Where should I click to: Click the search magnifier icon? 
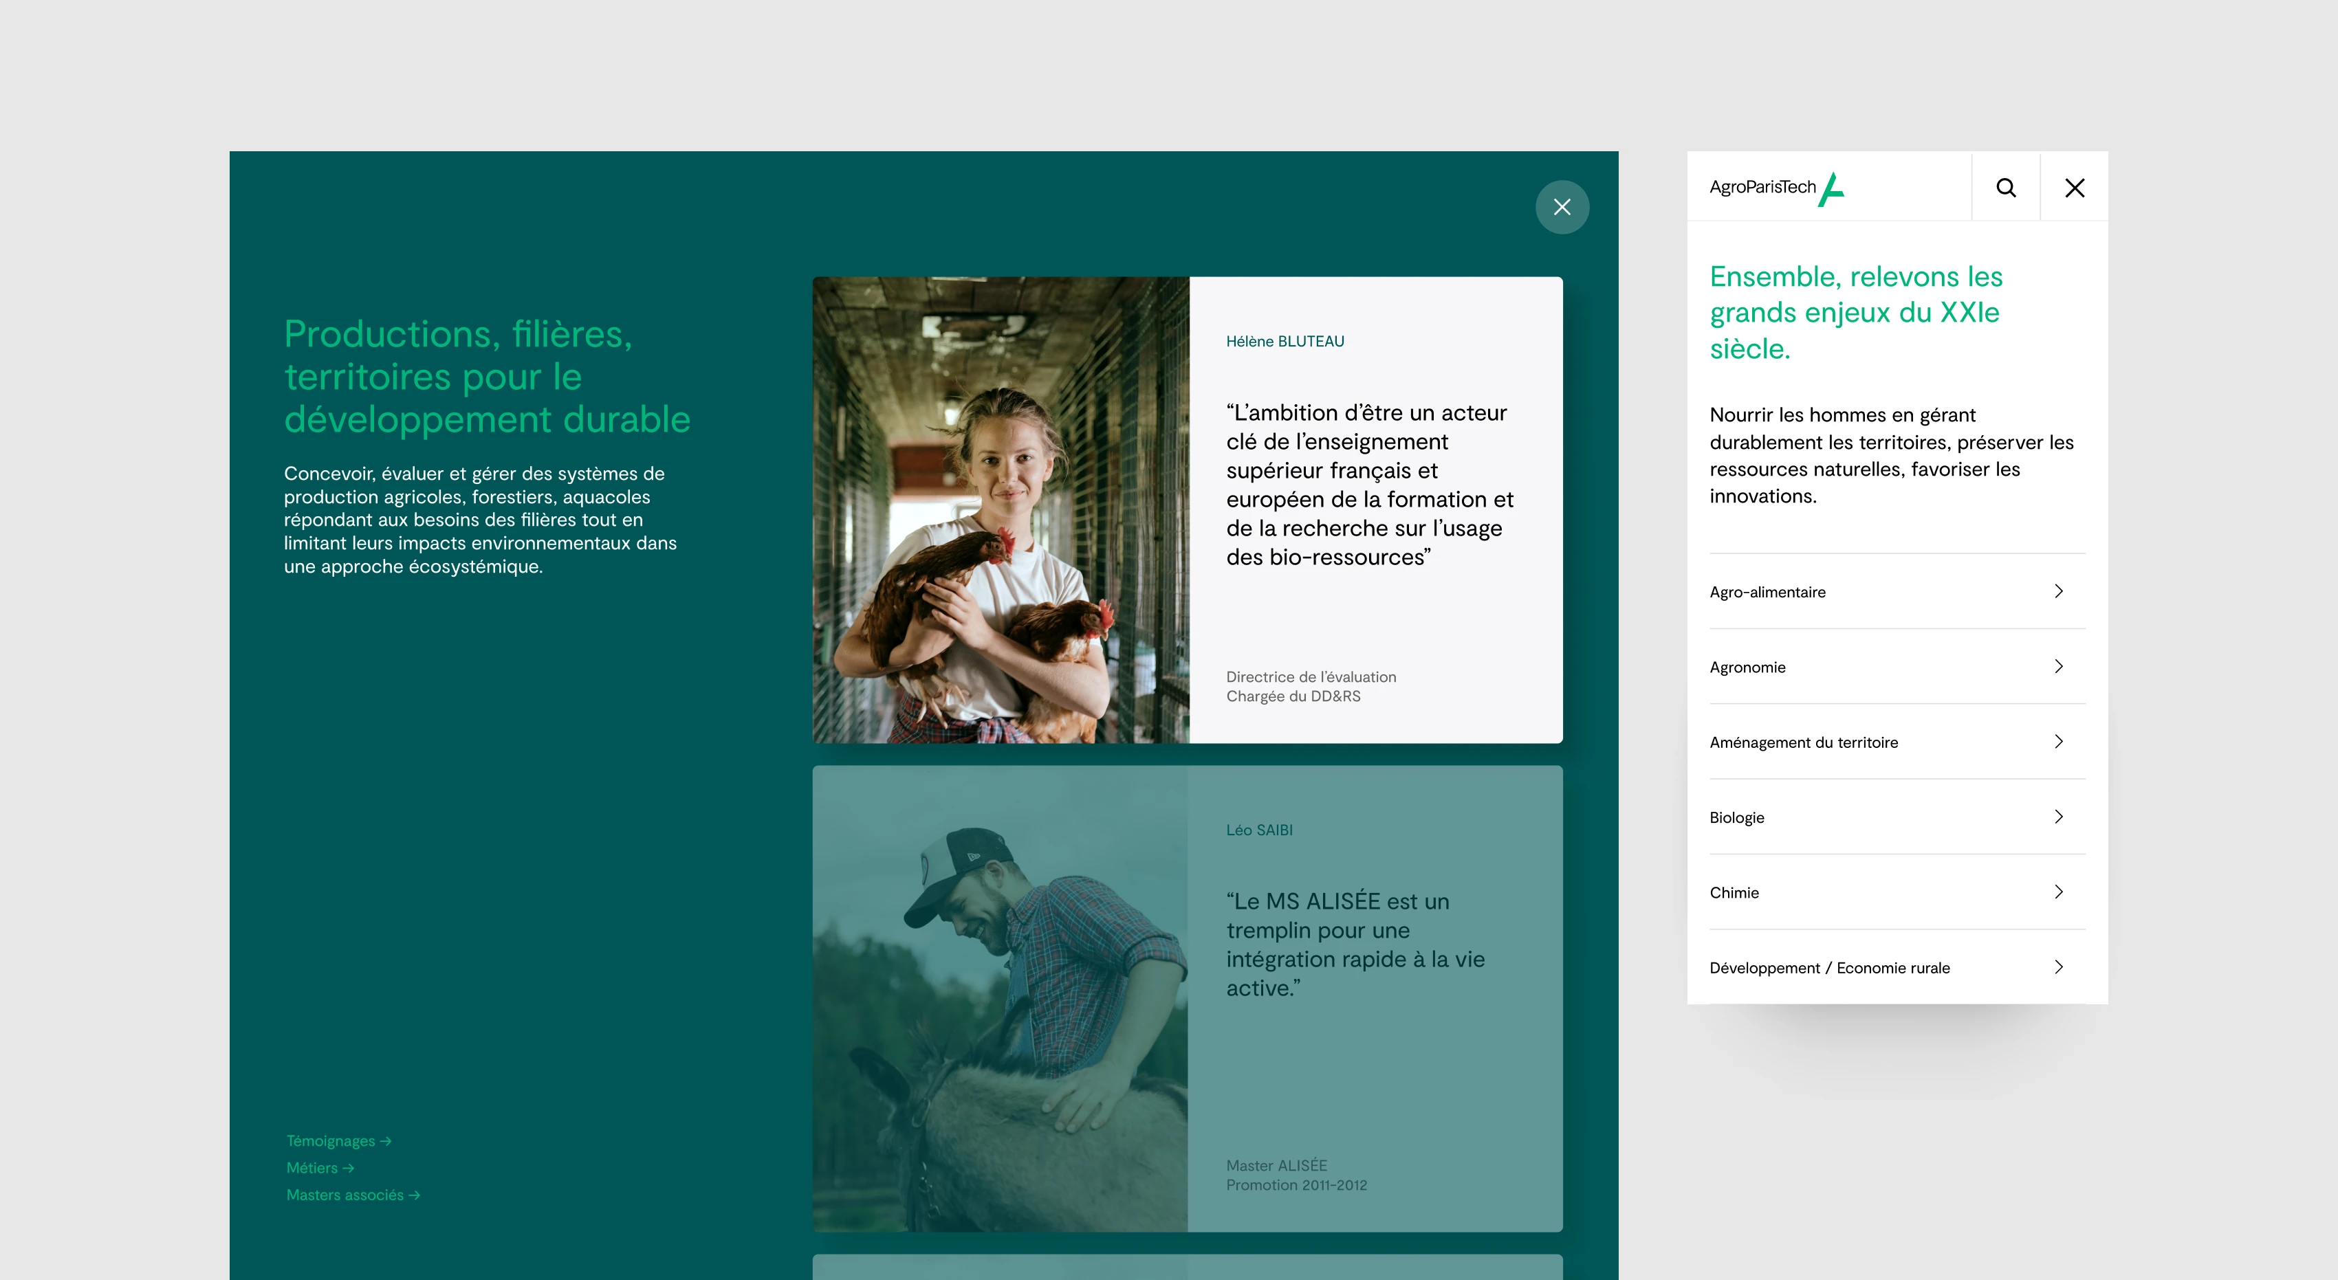[x=2006, y=188]
